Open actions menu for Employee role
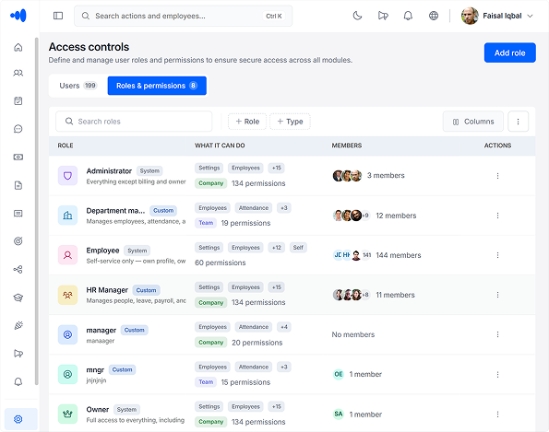549x432 pixels. coord(497,255)
